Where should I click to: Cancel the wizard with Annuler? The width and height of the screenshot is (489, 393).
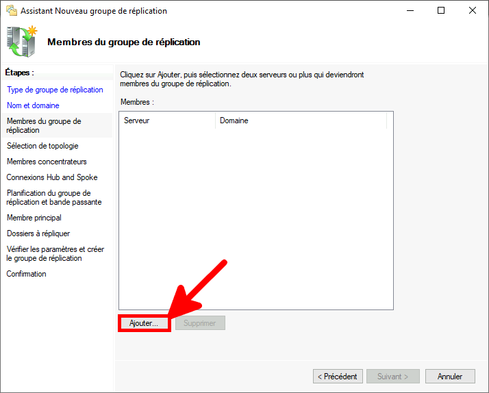pos(450,377)
